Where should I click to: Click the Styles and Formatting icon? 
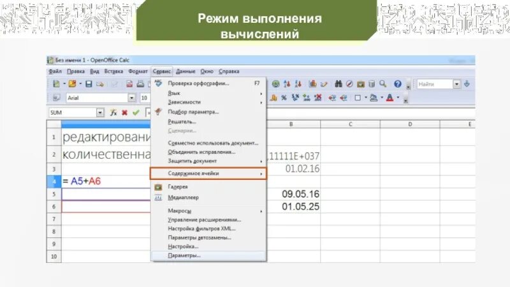click(56, 98)
